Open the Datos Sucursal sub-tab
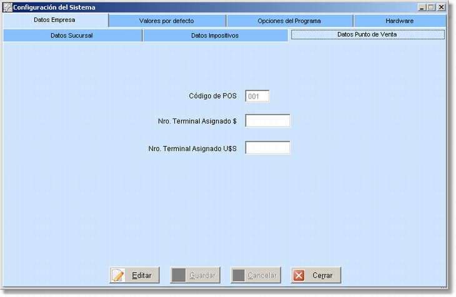 72,36
